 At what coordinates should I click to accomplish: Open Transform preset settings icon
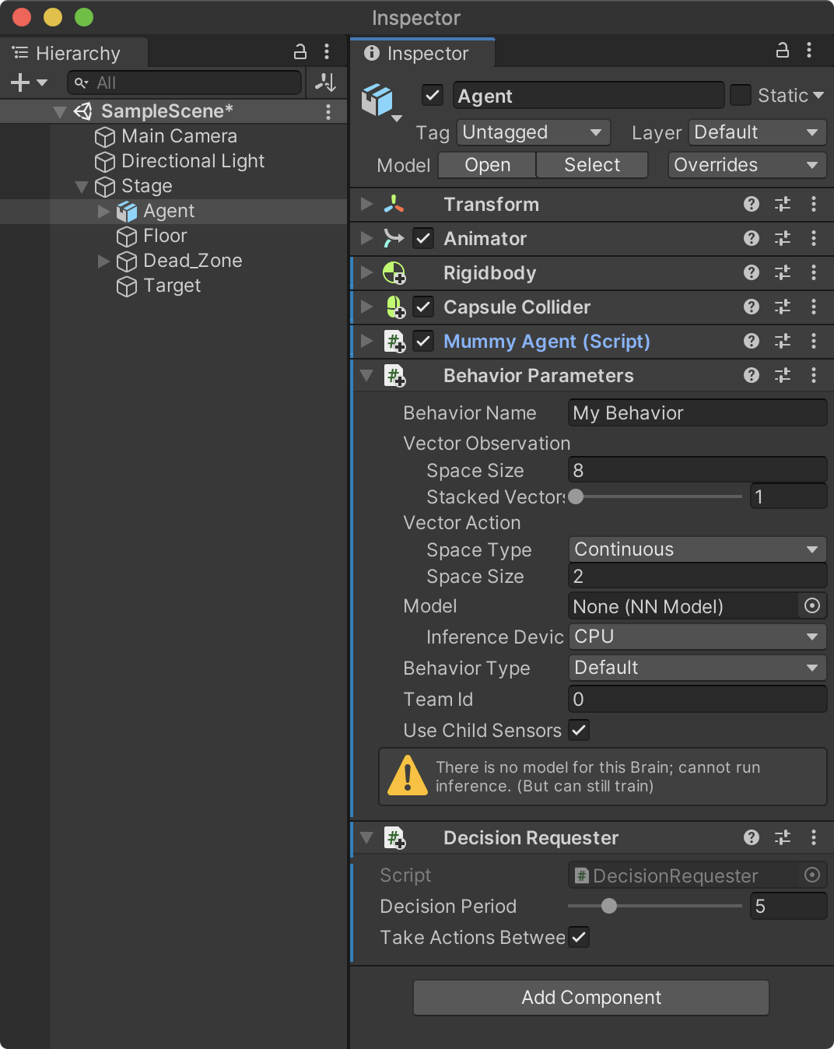[x=783, y=204]
